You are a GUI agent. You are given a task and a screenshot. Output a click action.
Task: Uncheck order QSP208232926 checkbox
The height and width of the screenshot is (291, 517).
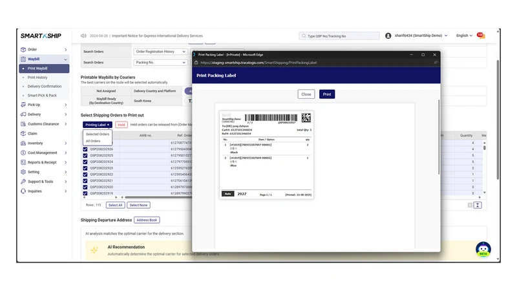85,149
